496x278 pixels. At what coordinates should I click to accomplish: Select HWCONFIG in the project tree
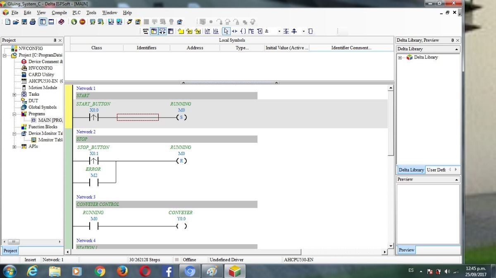click(40, 68)
